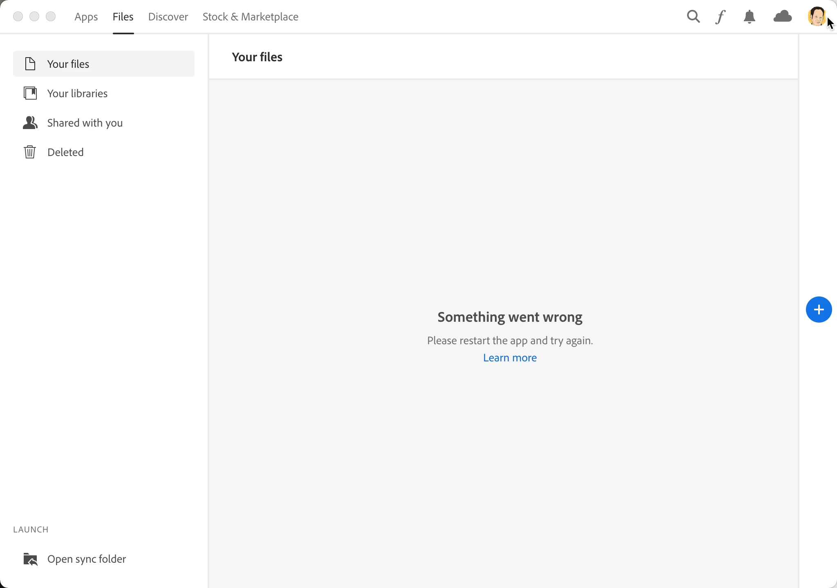Image resolution: width=837 pixels, height=588 pixels.
Task: Open the Deleted files section
Action: point(65,152)
